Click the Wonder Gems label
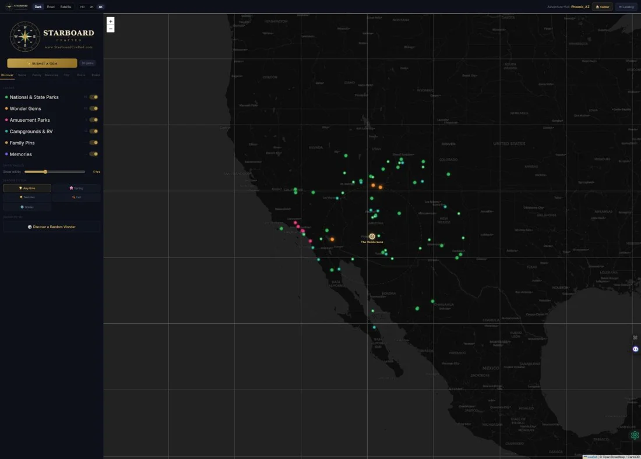The image size is (641, 459). click(25, 109)
